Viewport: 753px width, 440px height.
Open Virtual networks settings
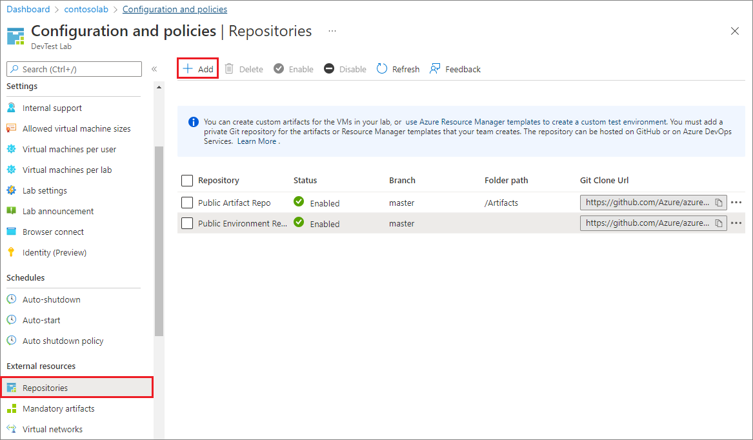coord(54,428)
